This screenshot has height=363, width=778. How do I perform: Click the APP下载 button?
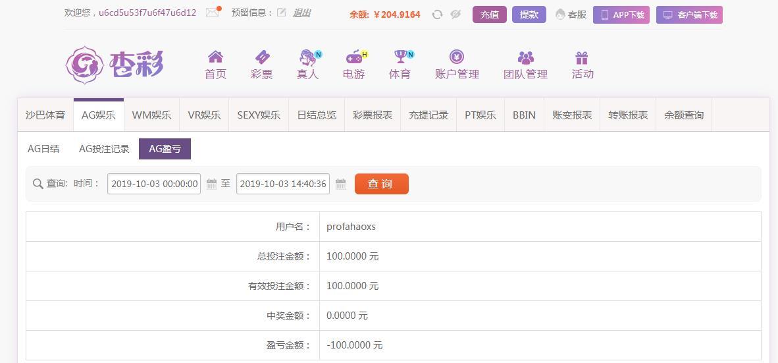[621, 15]
